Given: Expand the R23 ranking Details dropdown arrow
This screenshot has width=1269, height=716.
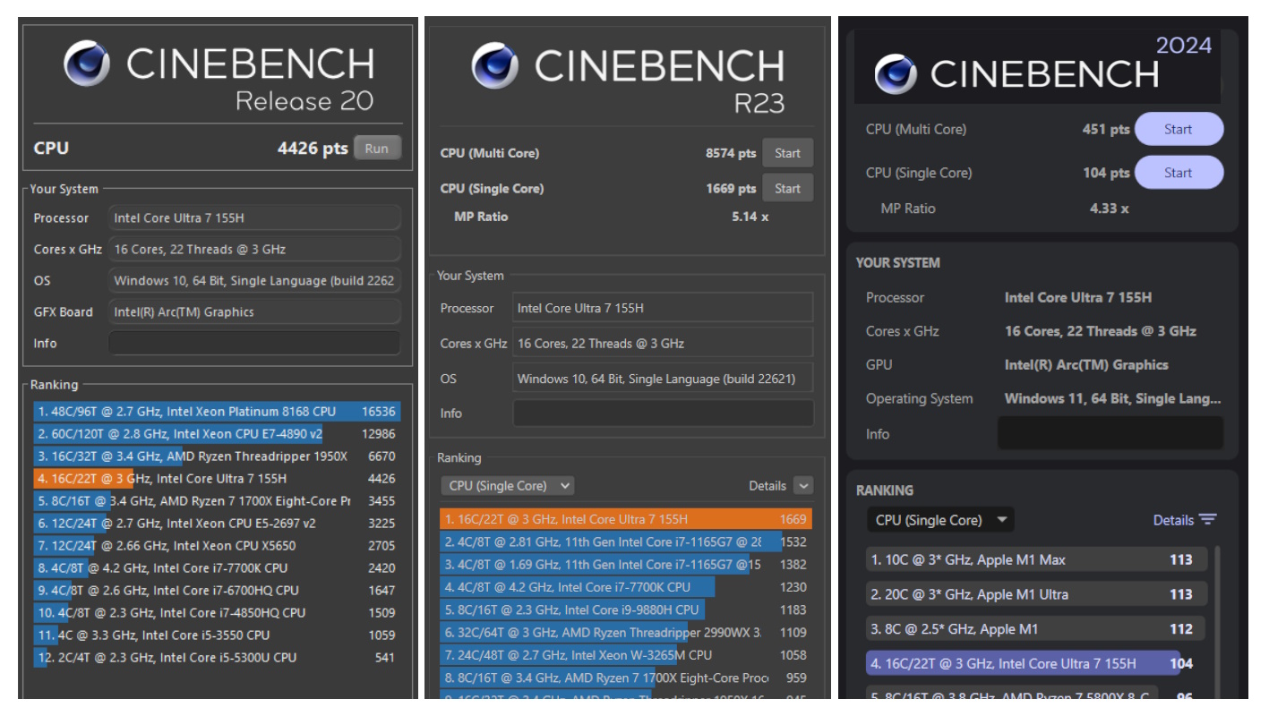Looking at the screenshot, I should 803,486.
